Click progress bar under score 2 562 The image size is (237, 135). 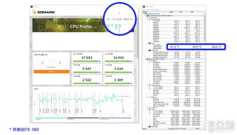87,83
